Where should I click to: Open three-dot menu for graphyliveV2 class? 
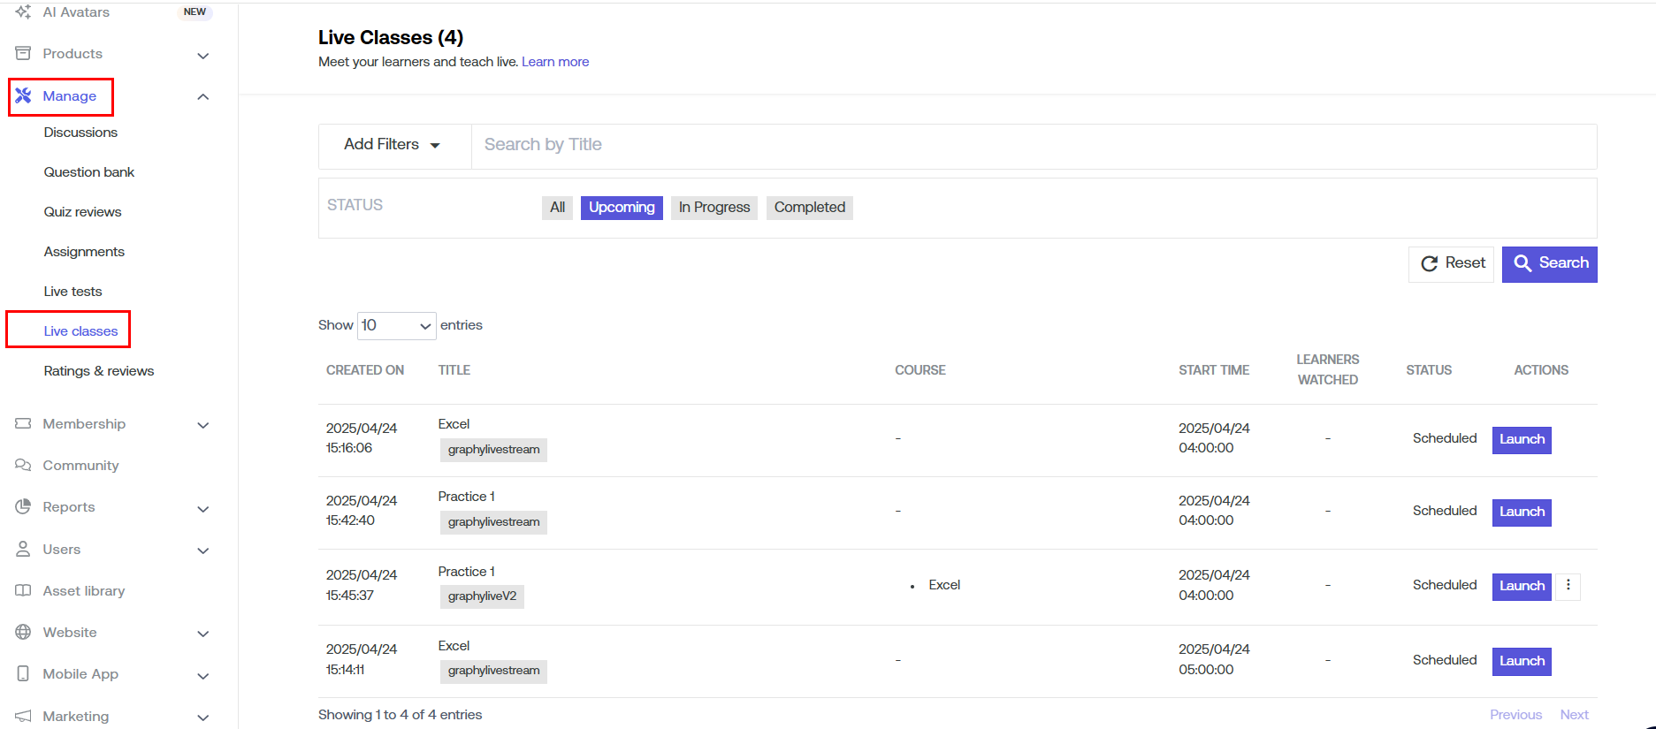(1568, 586)
